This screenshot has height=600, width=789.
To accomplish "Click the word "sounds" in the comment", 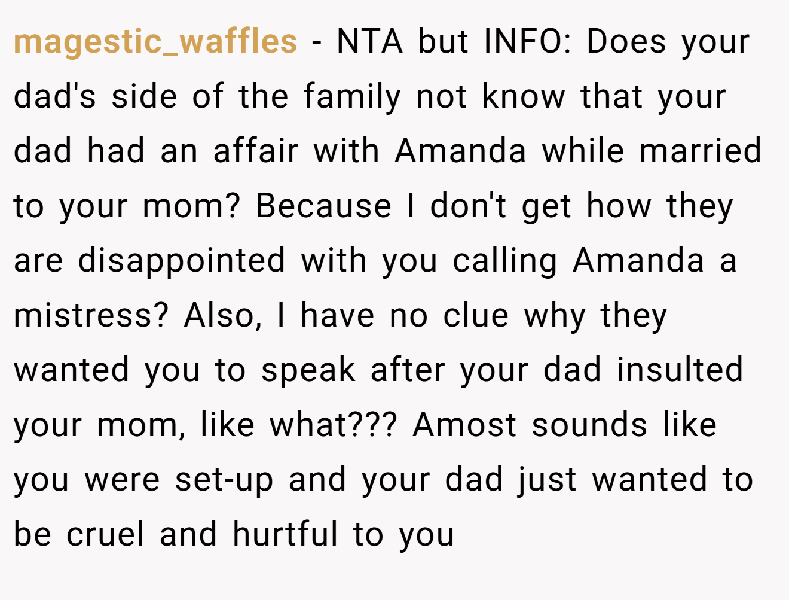I will (x=589, y=426).
